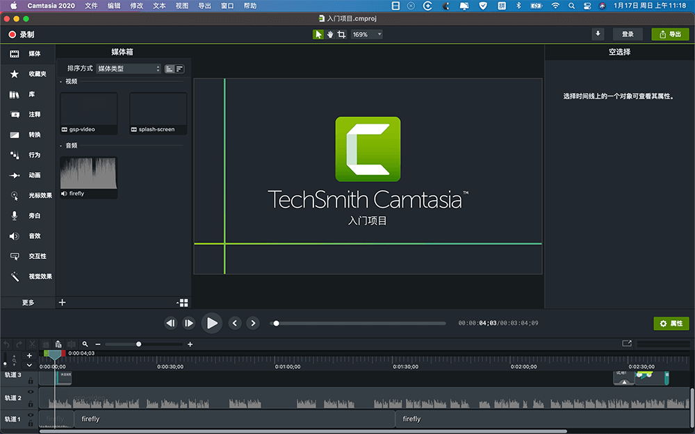Toggle lock on 轨道 2
This screenshot has height=434, width=695.
31,404
